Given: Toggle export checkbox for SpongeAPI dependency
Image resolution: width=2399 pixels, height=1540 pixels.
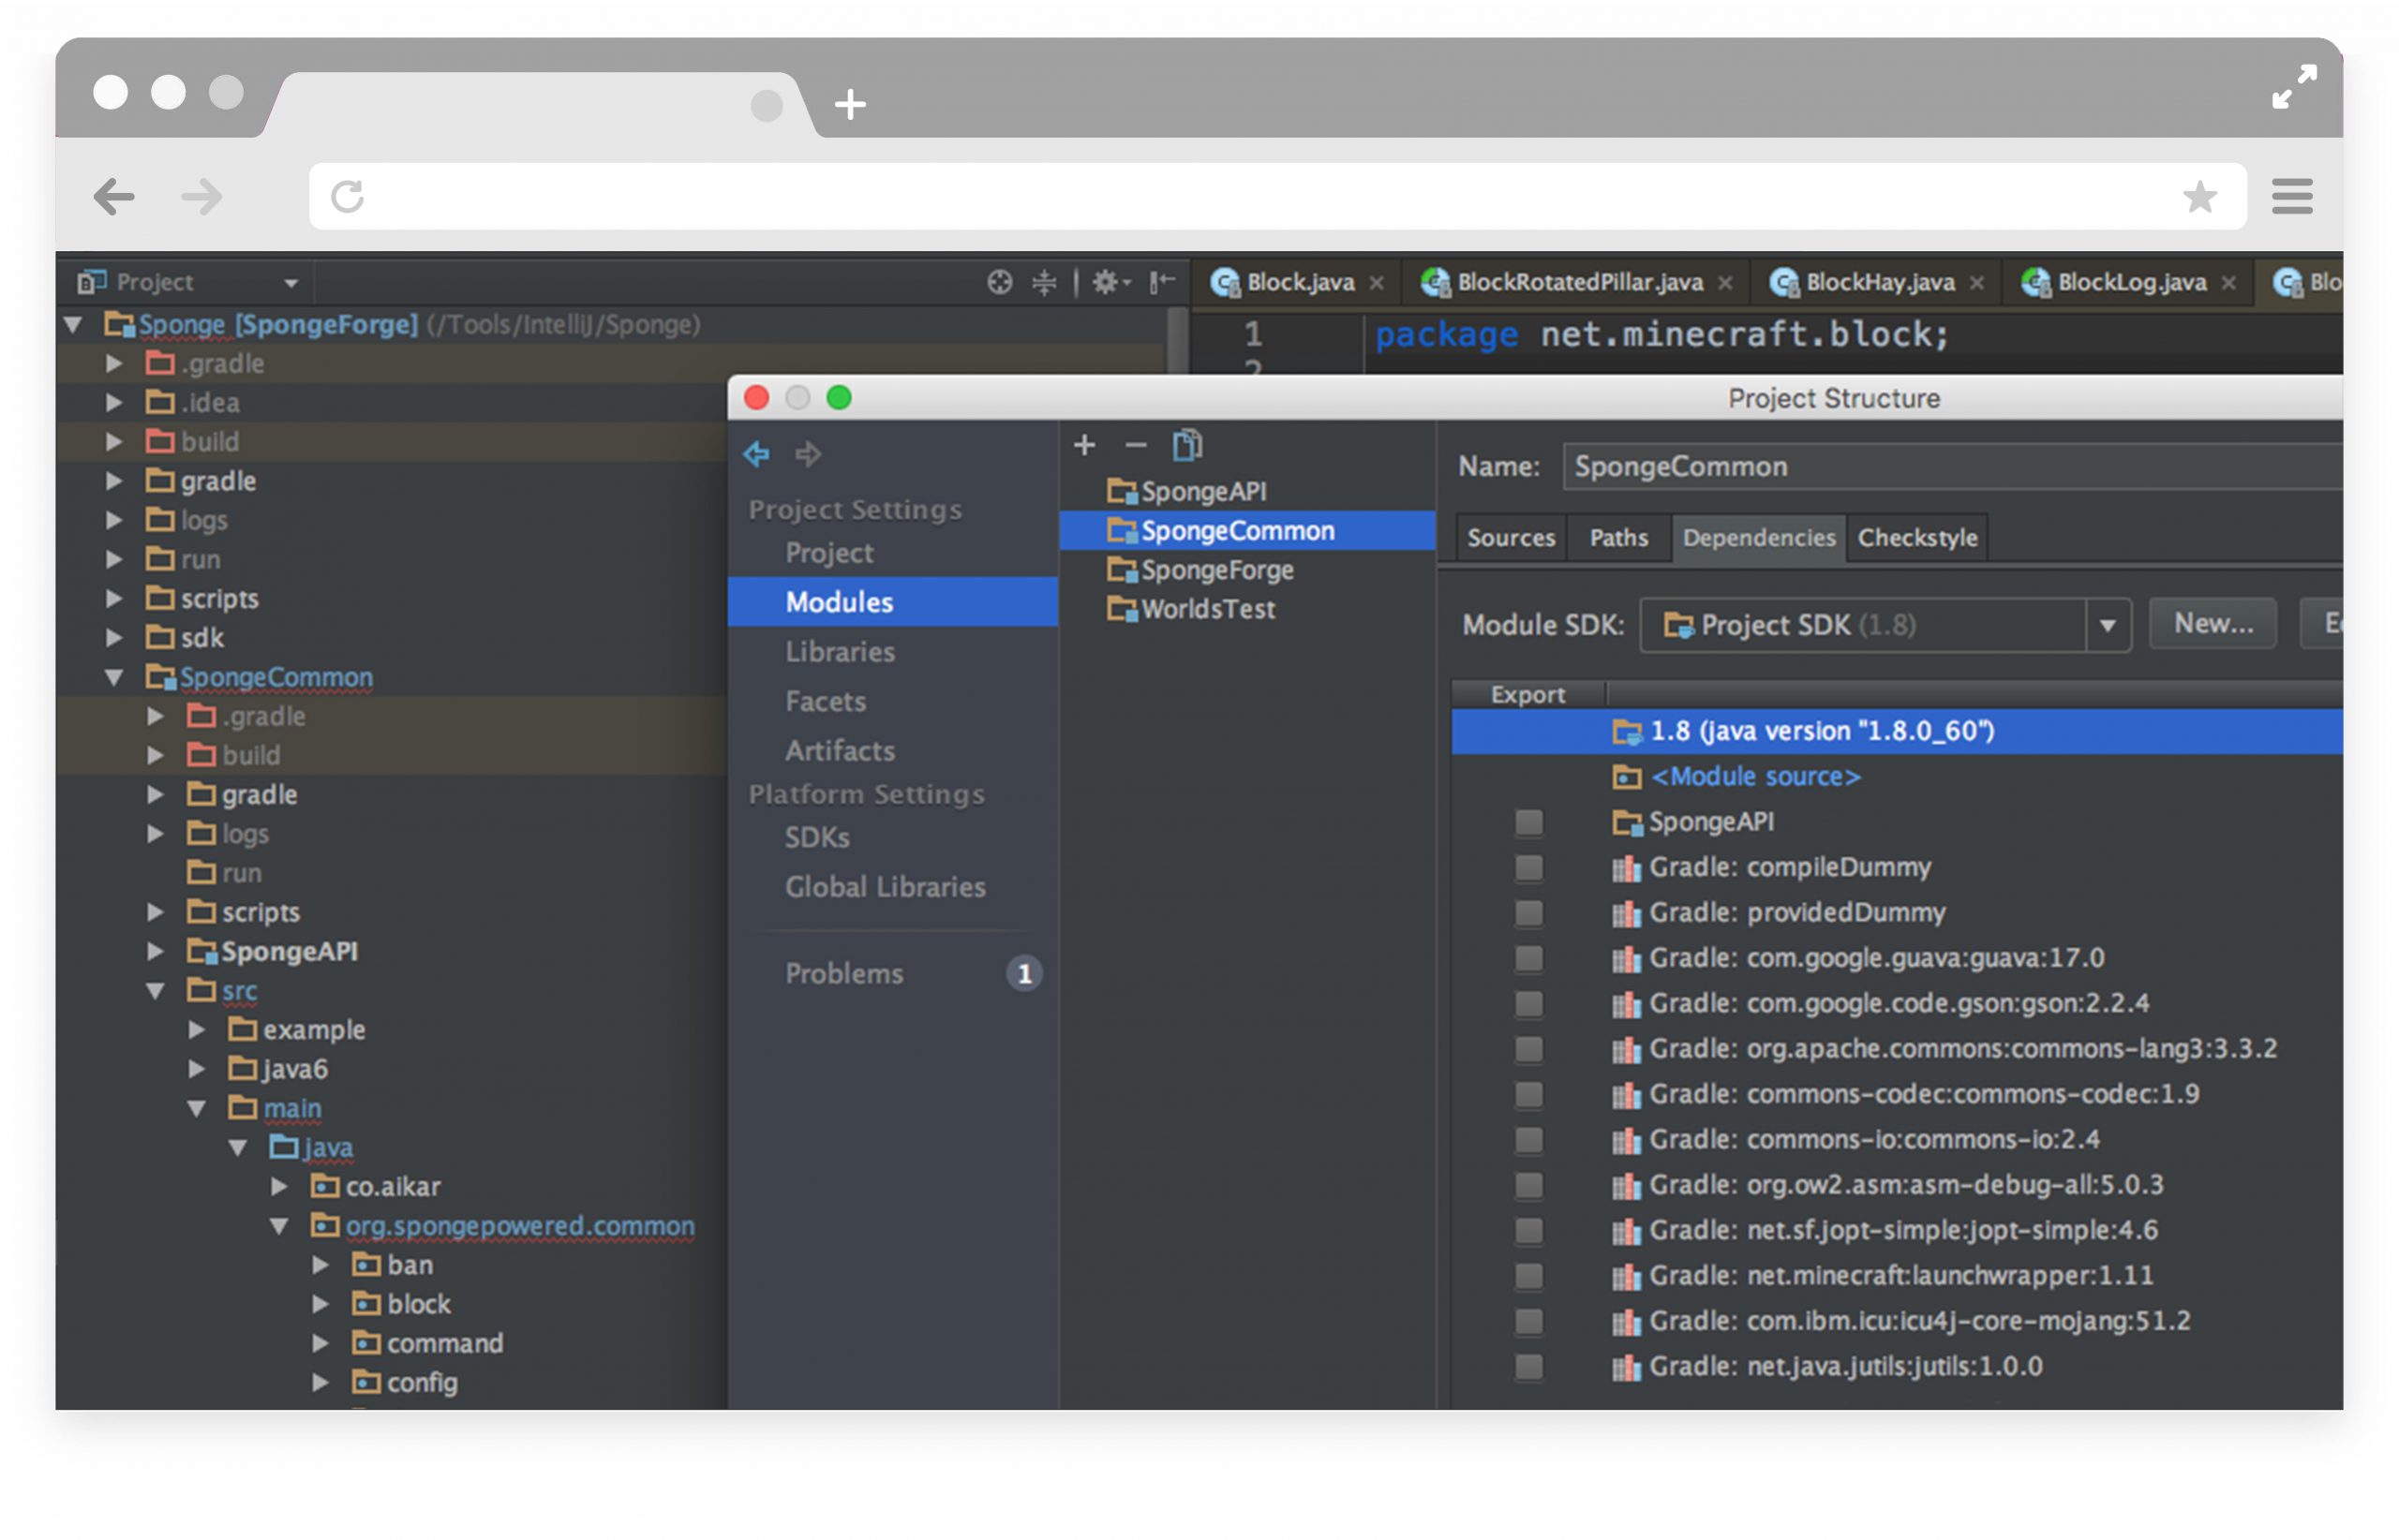Looking at the screenshot, I should point(1528,822).
